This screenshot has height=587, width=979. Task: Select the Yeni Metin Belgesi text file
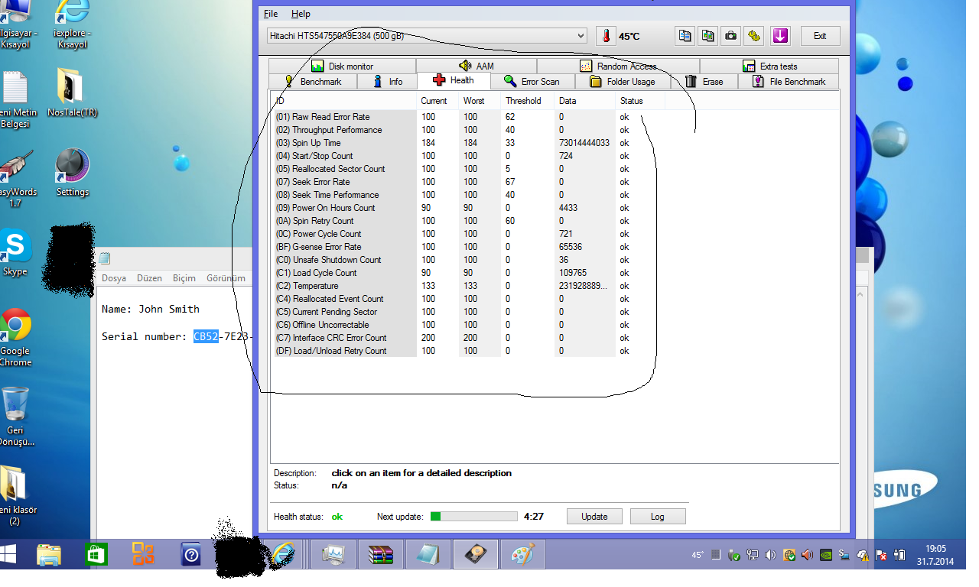click(x=15, y=99)
